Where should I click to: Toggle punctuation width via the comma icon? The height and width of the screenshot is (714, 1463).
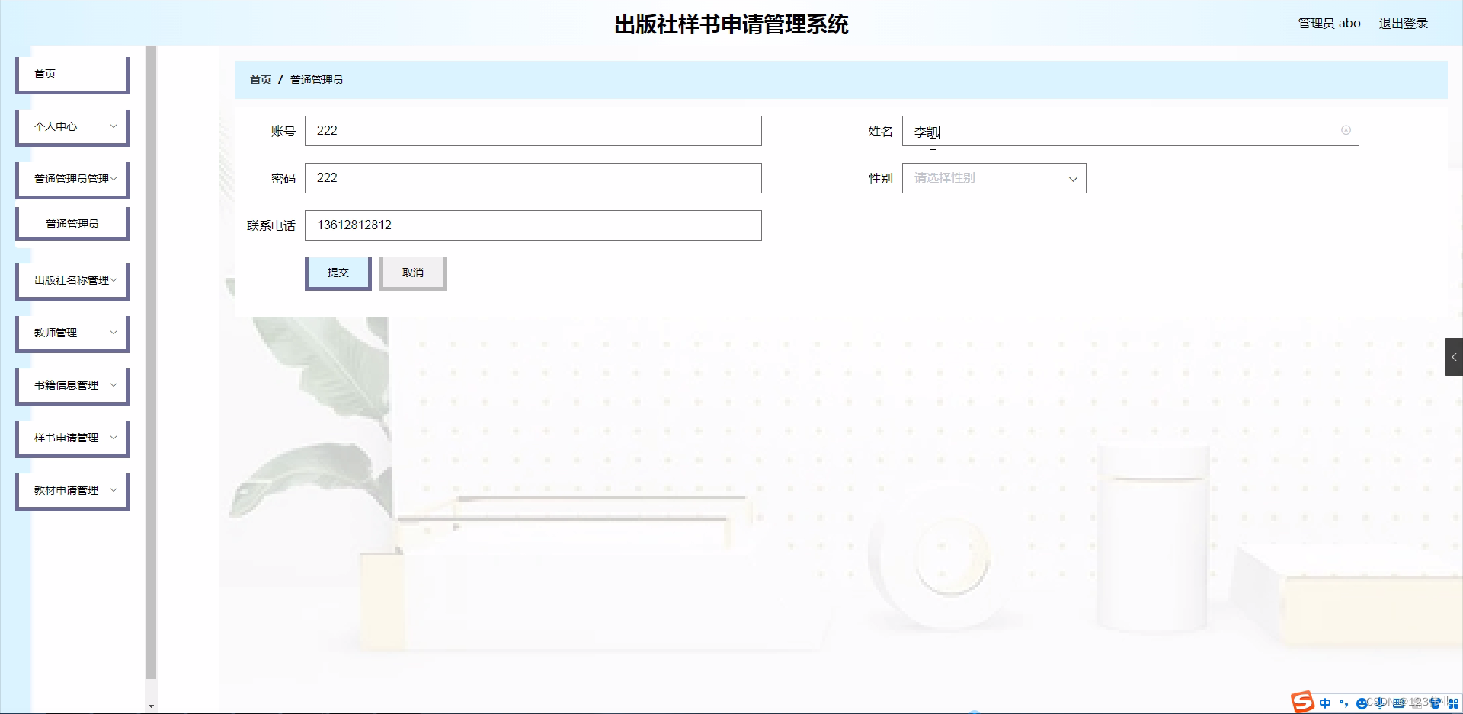pos(1344,703)
